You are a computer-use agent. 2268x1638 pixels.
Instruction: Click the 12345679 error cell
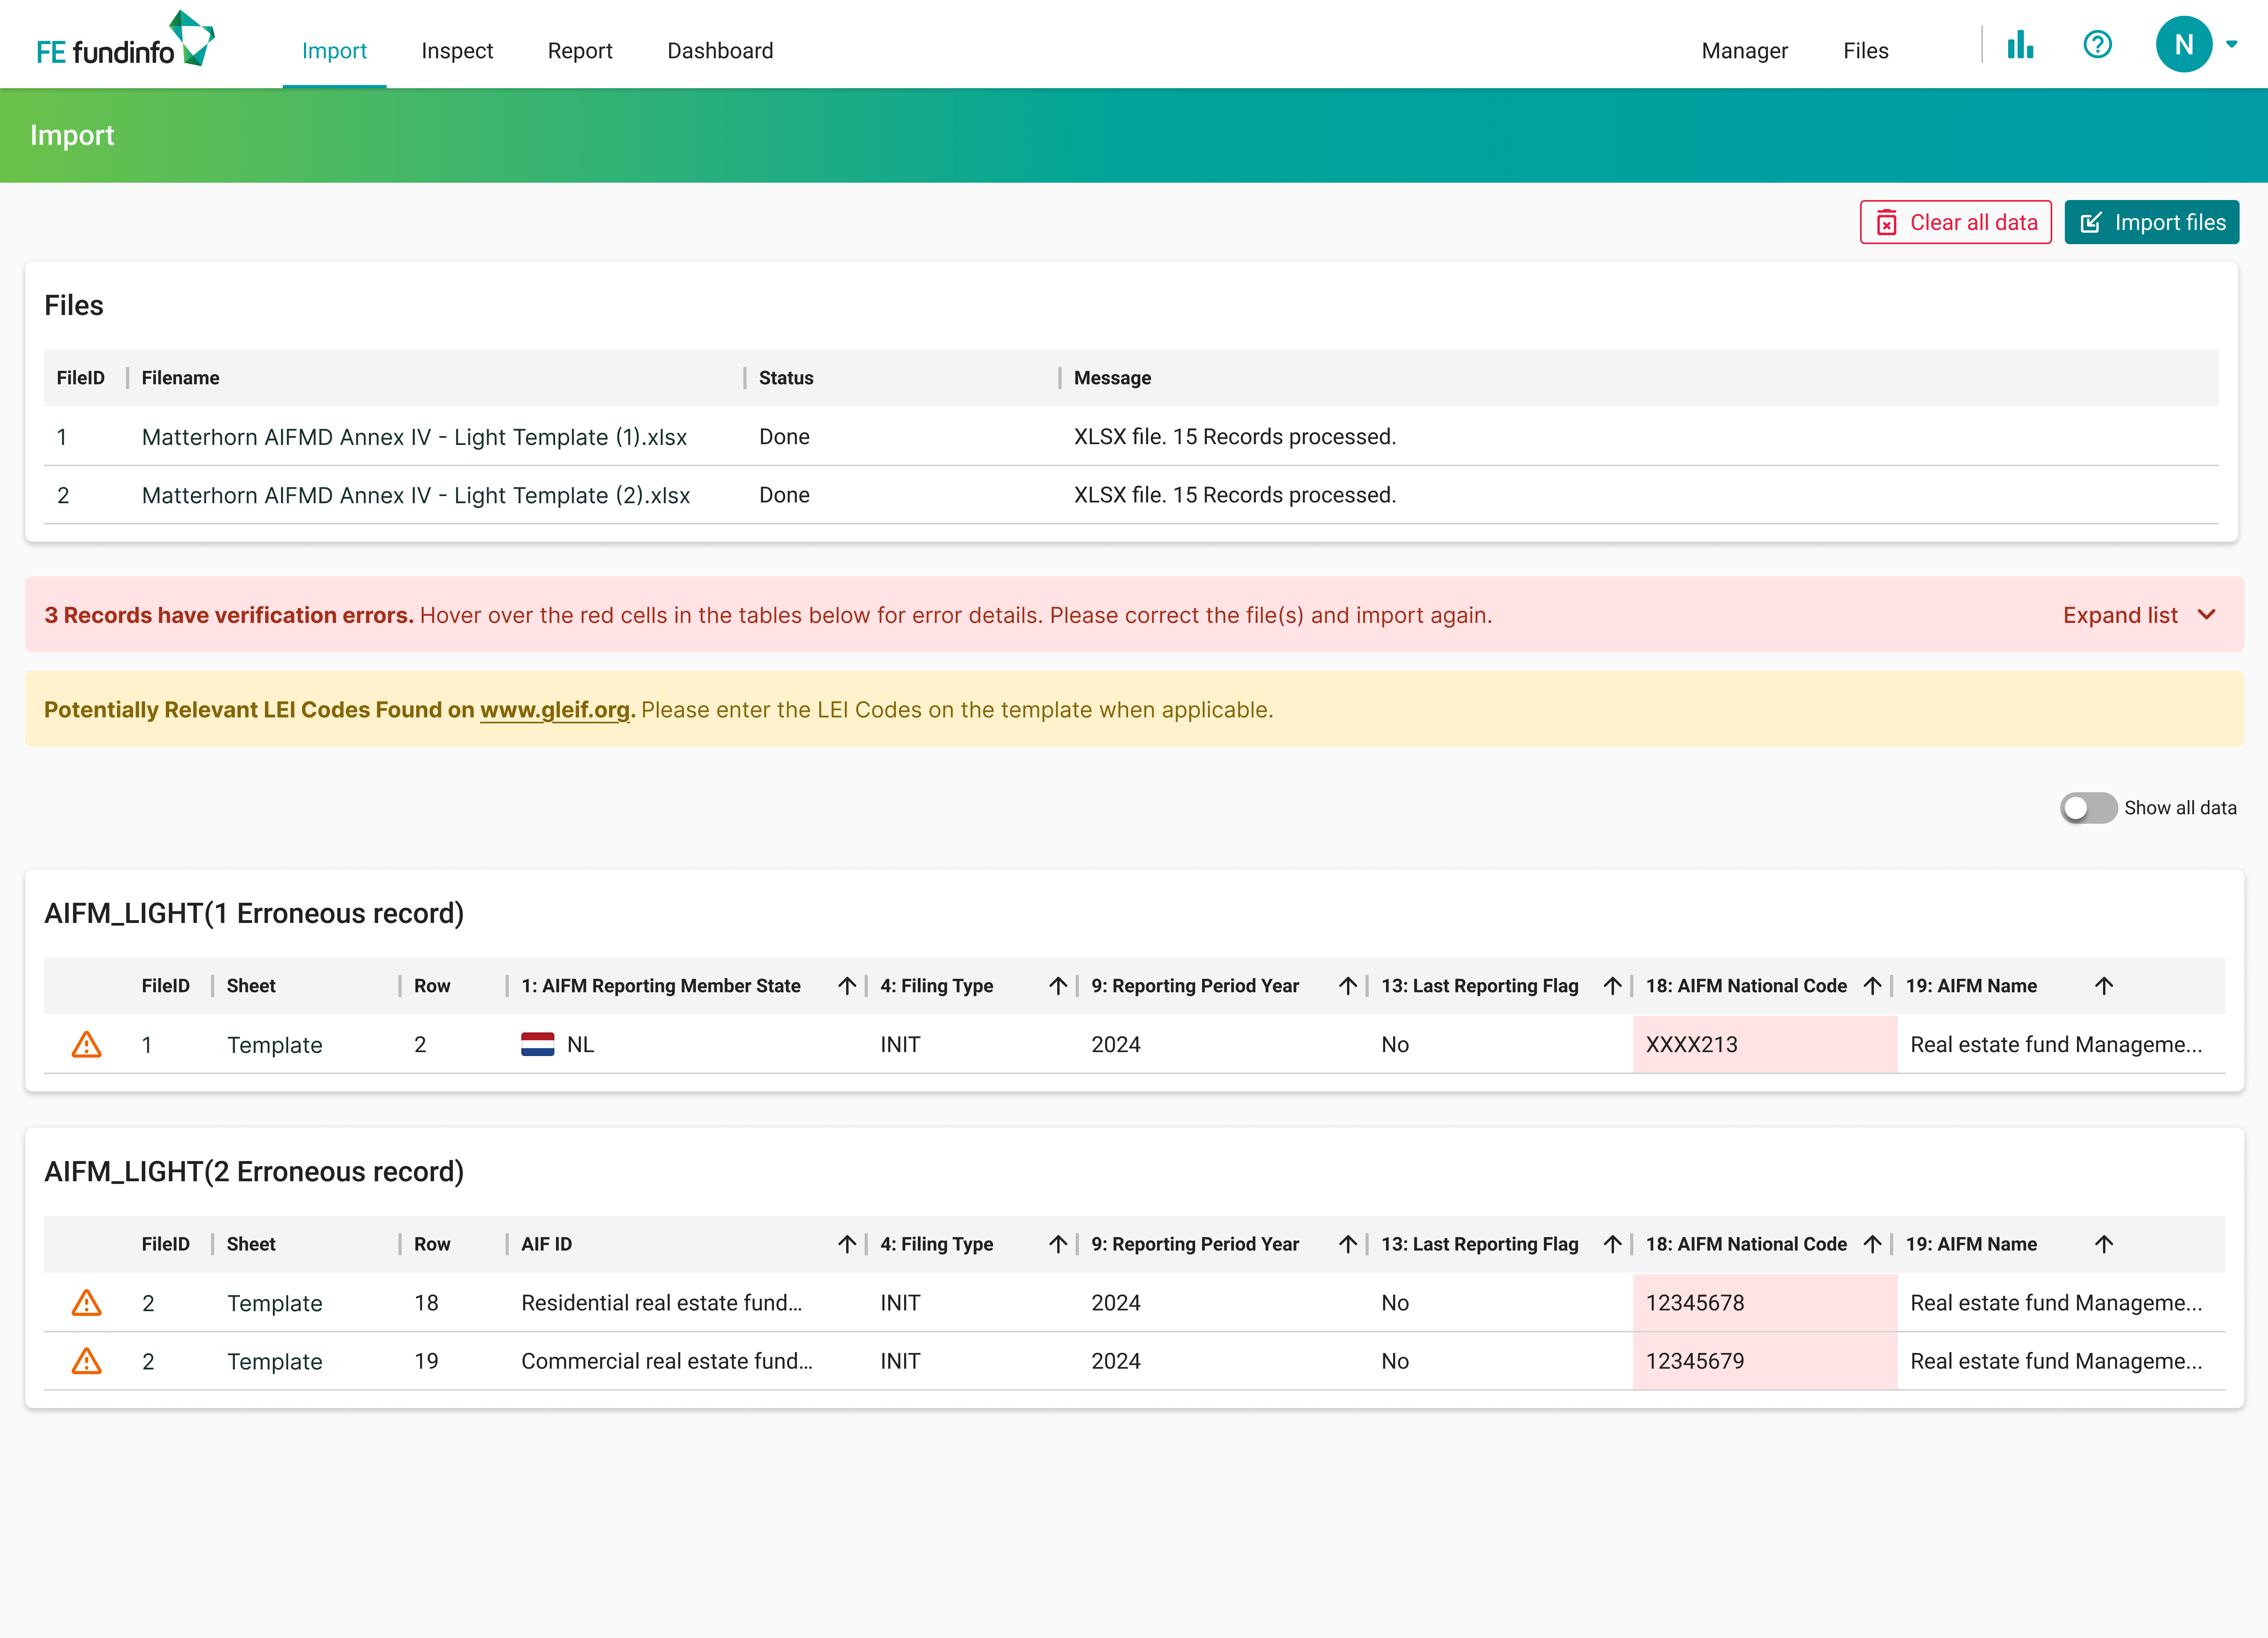pyautogui.click(x=1765, y=1361)
